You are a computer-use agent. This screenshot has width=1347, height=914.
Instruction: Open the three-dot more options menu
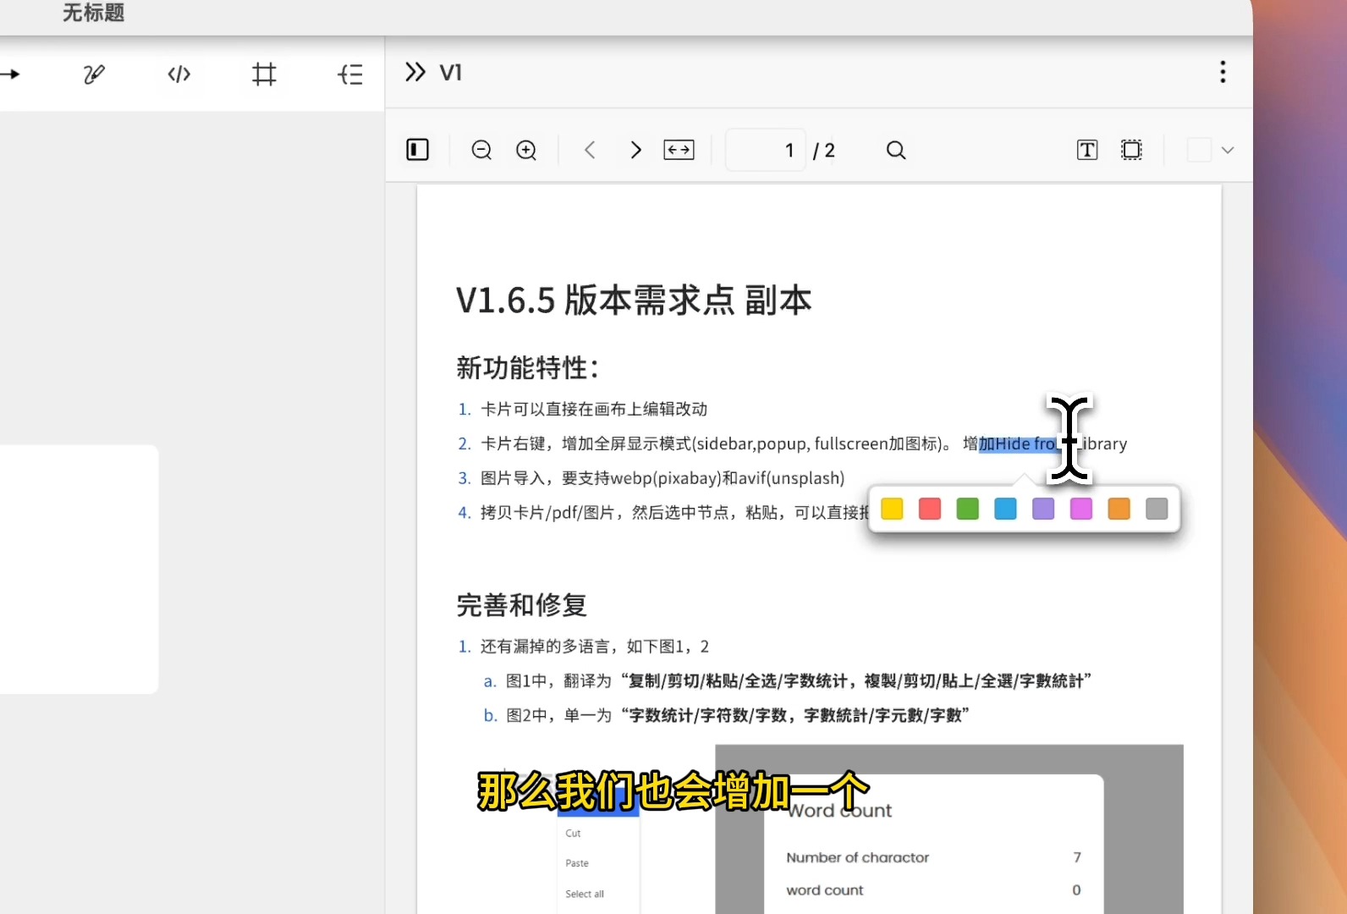click(x=1223, y=72)
